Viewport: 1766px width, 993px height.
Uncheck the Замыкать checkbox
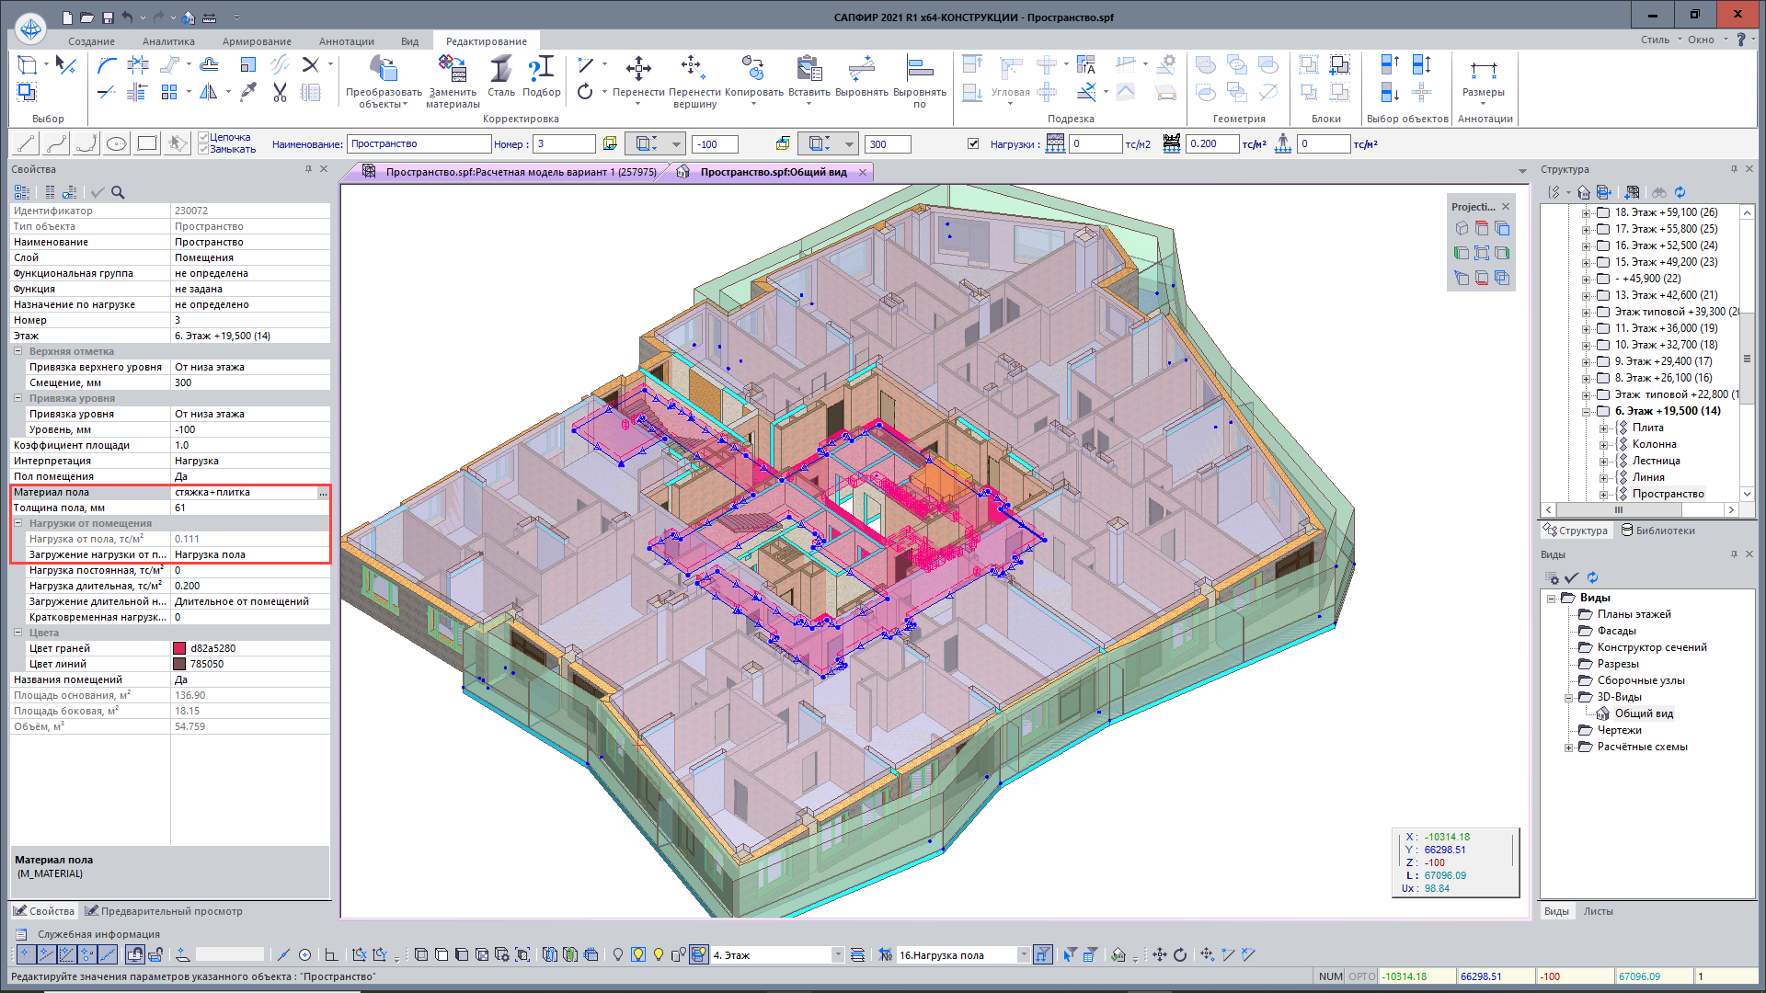coord(204,149)
